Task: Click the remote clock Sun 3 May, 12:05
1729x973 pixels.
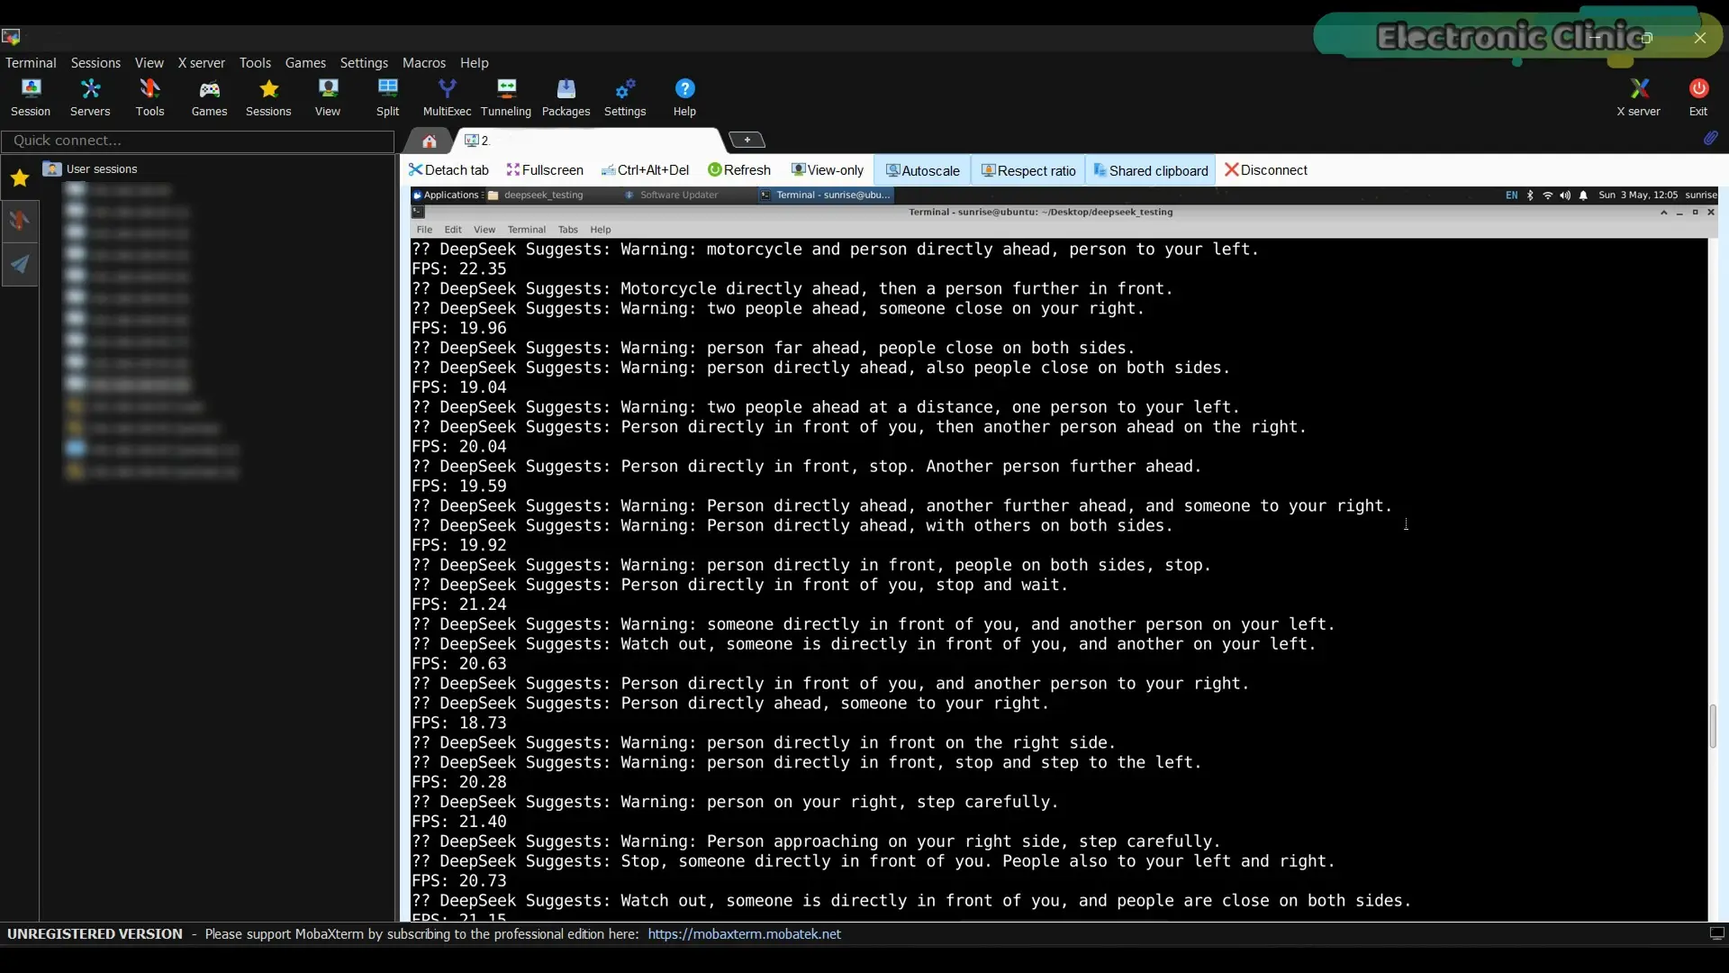Action: 1638,196
